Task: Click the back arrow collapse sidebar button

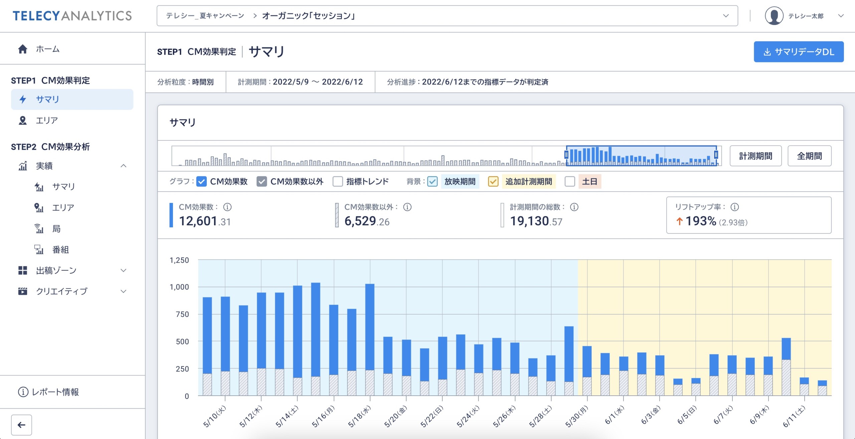Action: tap(21, 425)
